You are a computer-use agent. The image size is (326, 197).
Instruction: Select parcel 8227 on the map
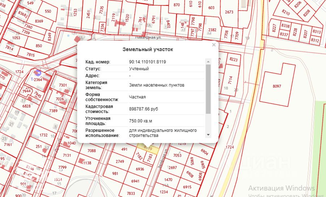pos(274,28)
